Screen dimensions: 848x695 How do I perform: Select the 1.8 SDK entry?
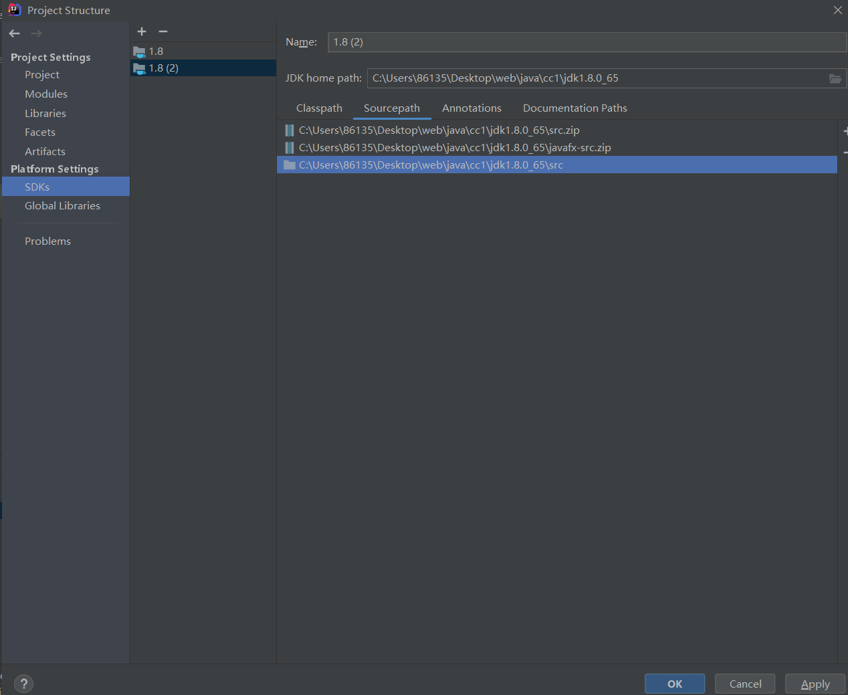203,51
